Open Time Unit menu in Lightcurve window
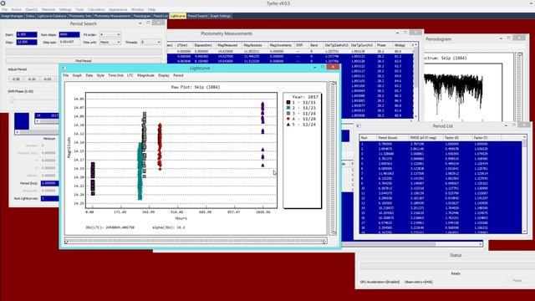Screen dimensions: 535x301 tap(115, 75)
